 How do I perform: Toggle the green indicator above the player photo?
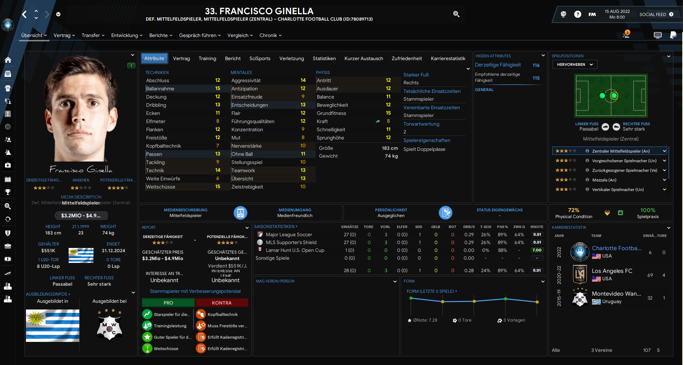pyautogui.click(x=131, y=65)
